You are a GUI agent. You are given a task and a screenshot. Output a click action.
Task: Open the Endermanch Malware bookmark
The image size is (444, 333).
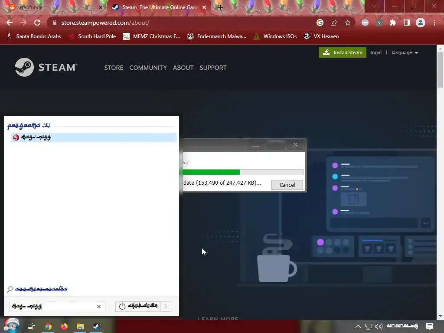pos(216,36)
